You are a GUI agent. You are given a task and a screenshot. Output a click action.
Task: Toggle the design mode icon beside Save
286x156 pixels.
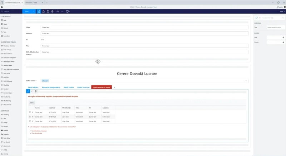[39, 11]
